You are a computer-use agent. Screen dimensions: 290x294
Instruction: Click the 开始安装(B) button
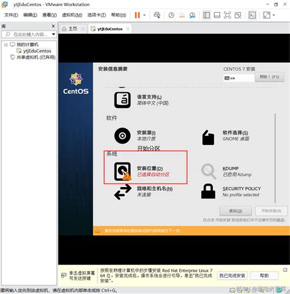coord(271,211)
